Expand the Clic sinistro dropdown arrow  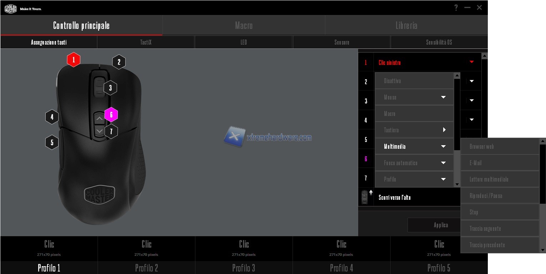pyautogui.click(x=471, y=62)
